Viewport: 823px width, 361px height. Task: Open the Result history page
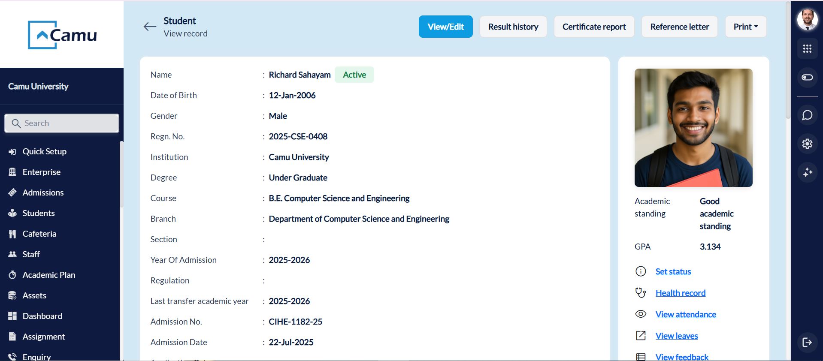(513, 27)
